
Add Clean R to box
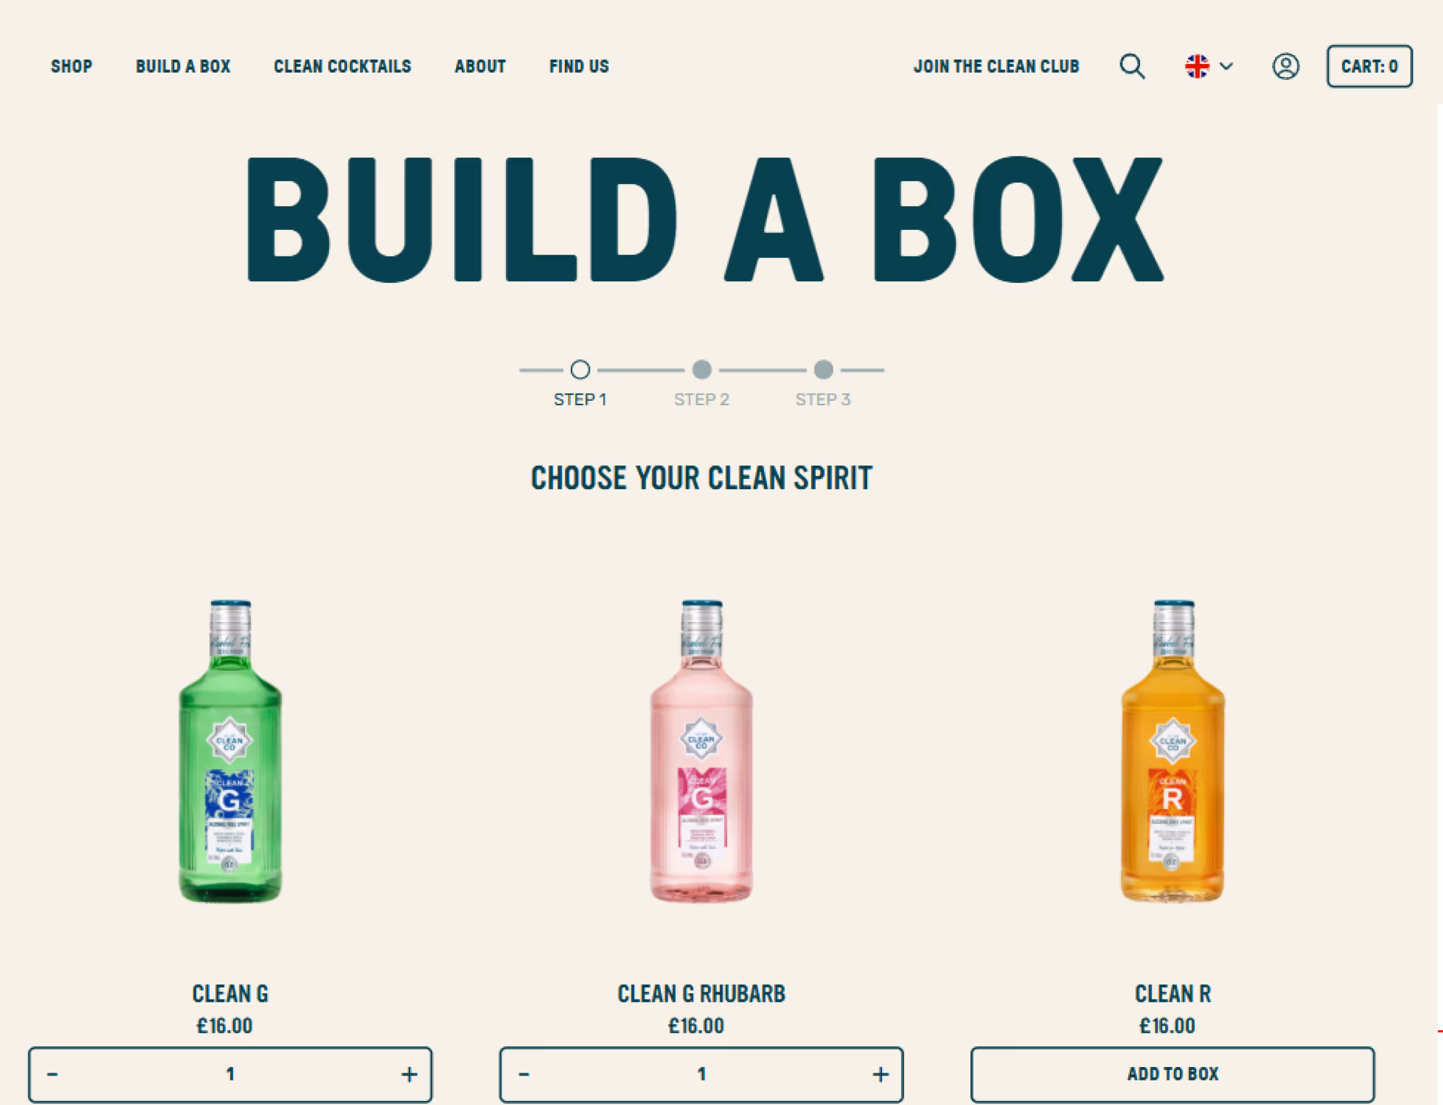(1172, 1074)
